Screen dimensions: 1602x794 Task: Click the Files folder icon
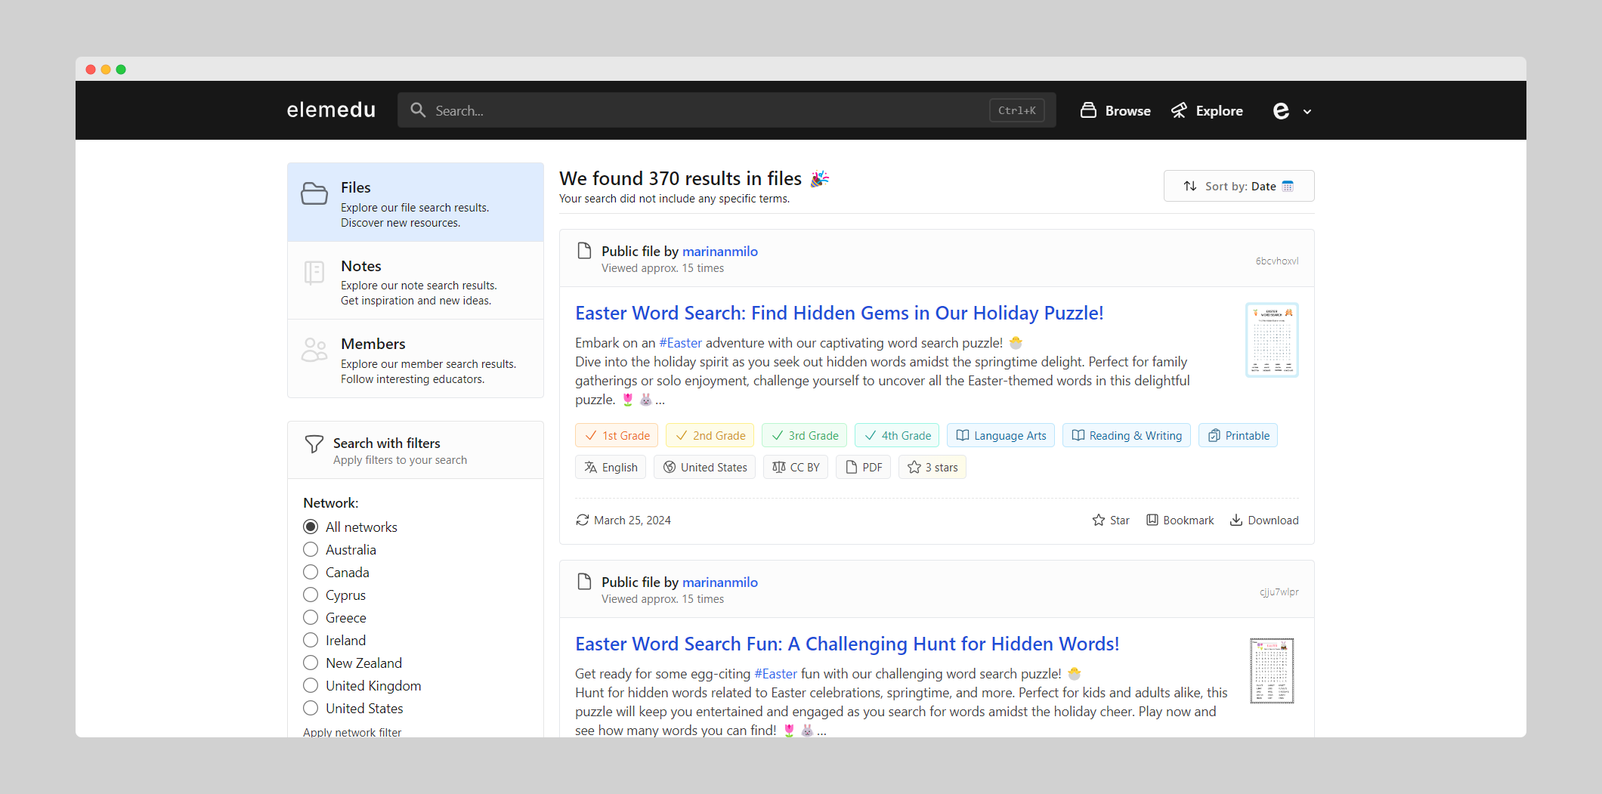314,193
